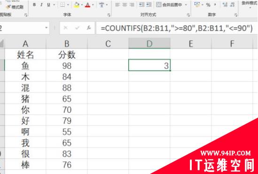Open borders dropdown arrow
The image size is (258, 174).
(68, 5)
